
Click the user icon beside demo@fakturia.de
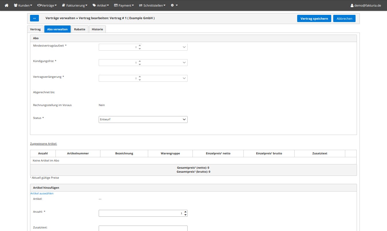tap(352, 5)
